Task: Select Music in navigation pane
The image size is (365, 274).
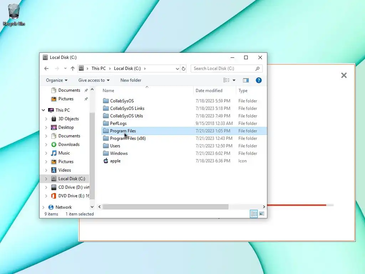Action: pyautogui.click(x=64, y=153)
